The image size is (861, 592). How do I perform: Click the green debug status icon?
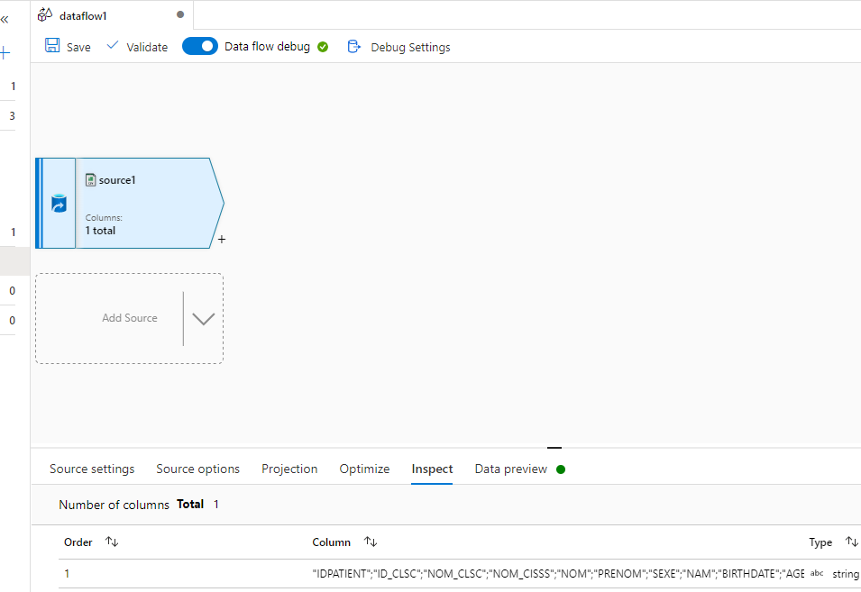(x=324, y=46)
